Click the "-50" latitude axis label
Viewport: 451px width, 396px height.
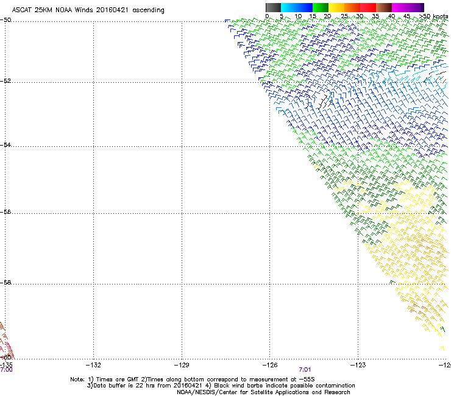[x=5, y=20]
